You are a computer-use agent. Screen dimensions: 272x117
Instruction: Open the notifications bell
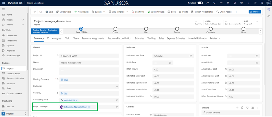[235, 3]
